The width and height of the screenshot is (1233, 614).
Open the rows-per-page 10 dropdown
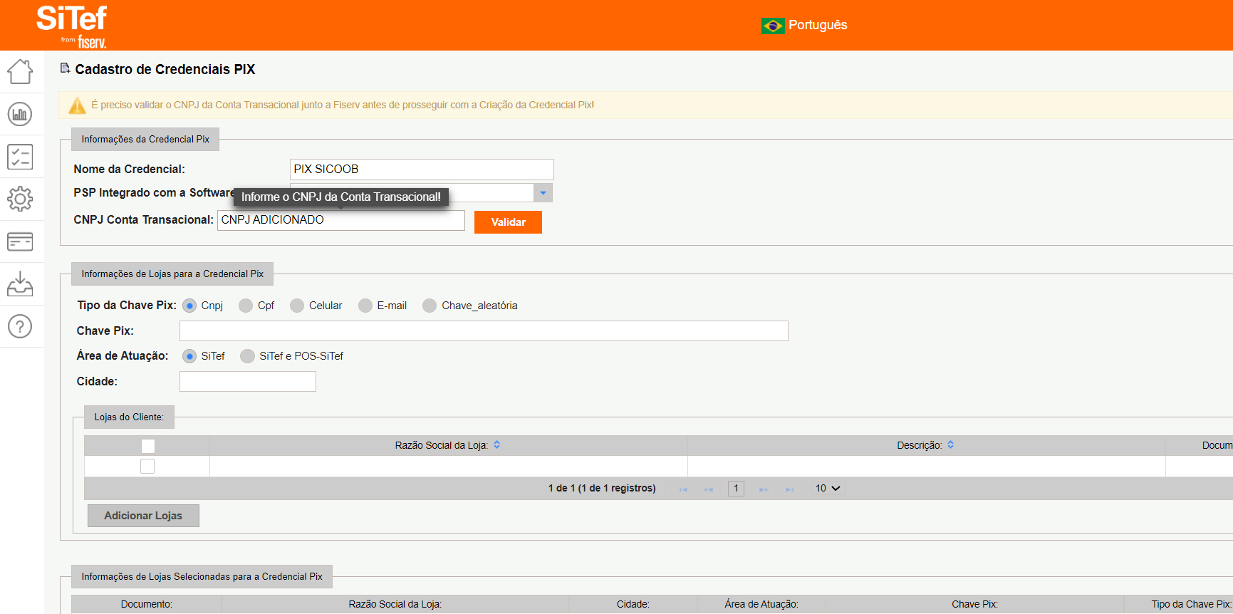(828, 489)
